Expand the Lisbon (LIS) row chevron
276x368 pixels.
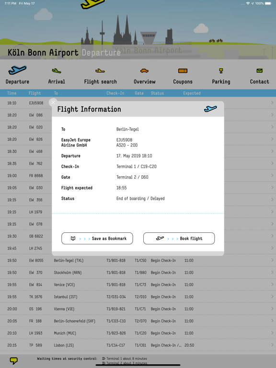coord(272,345)
